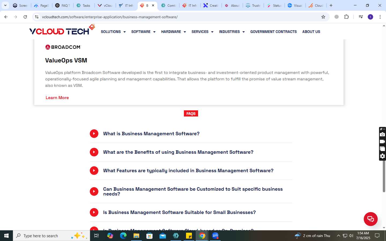Go to GOVERNMENT CONTRACTS page
386x241 pixels.
273,32
